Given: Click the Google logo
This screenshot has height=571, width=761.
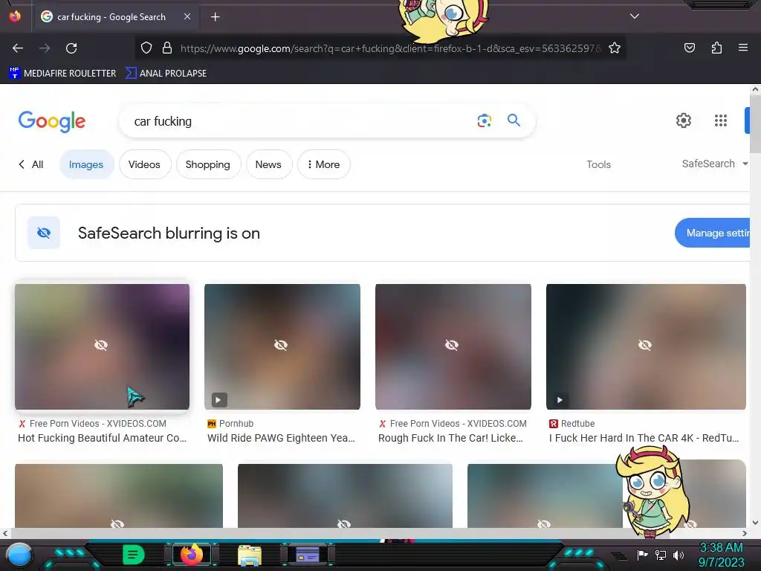Looking at the screenshot, I should [52, 121].
